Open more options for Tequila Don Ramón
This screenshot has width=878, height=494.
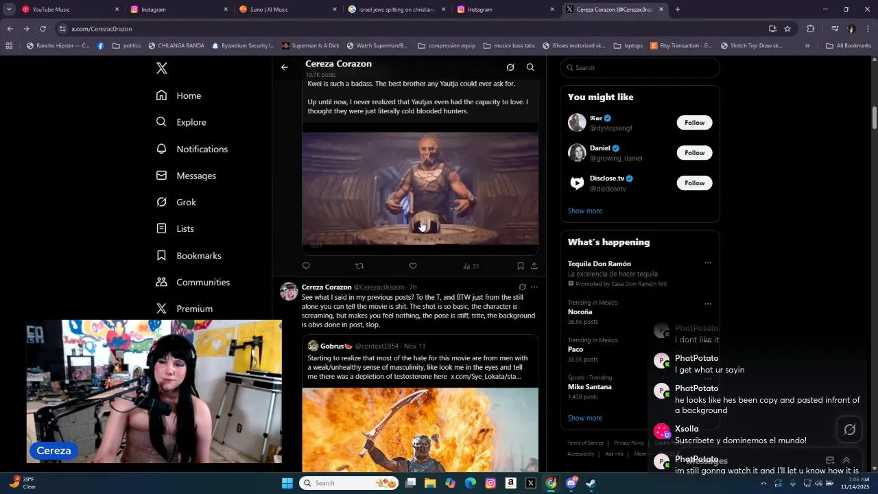(708, 263)
